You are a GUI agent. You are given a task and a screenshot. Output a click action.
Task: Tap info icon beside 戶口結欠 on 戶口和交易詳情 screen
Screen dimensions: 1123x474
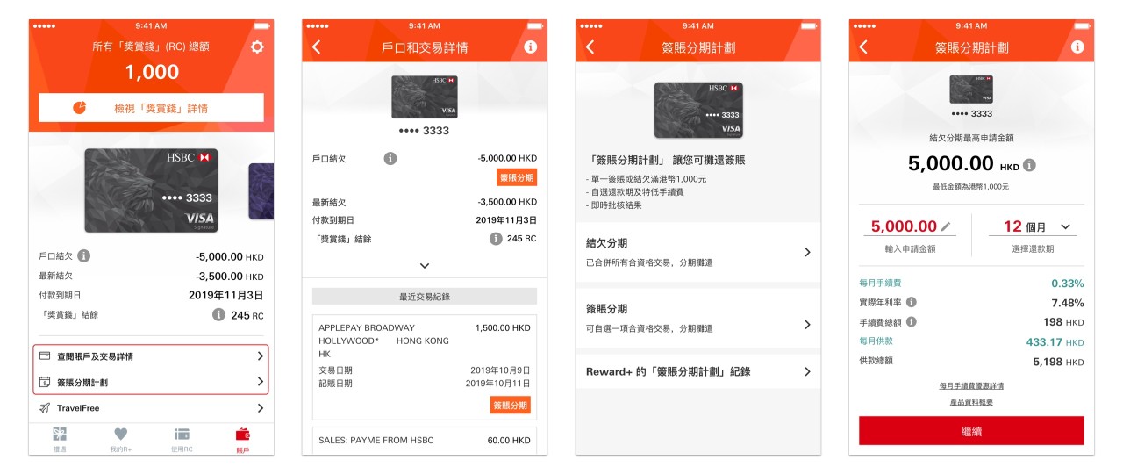click(x=390, y=159)
